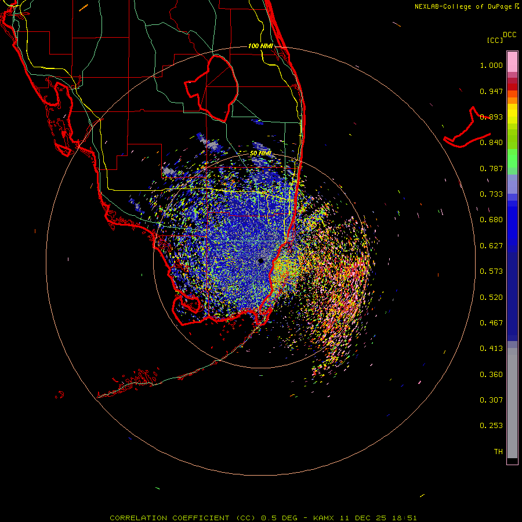
Task: Select the 0.627 scale value
Action: [491, 246]
